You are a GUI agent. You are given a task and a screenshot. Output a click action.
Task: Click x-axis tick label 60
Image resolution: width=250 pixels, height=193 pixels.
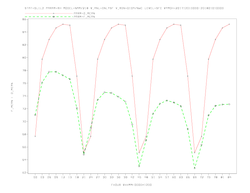tap(174, 177)
